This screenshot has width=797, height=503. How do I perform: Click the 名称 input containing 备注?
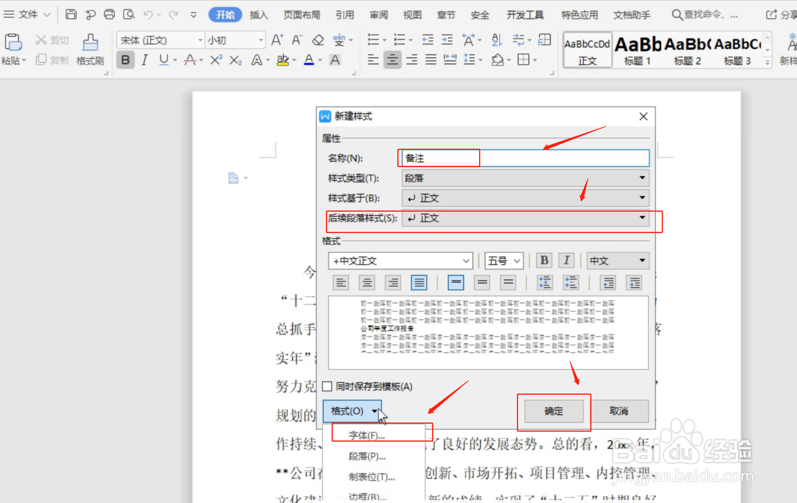439,158
